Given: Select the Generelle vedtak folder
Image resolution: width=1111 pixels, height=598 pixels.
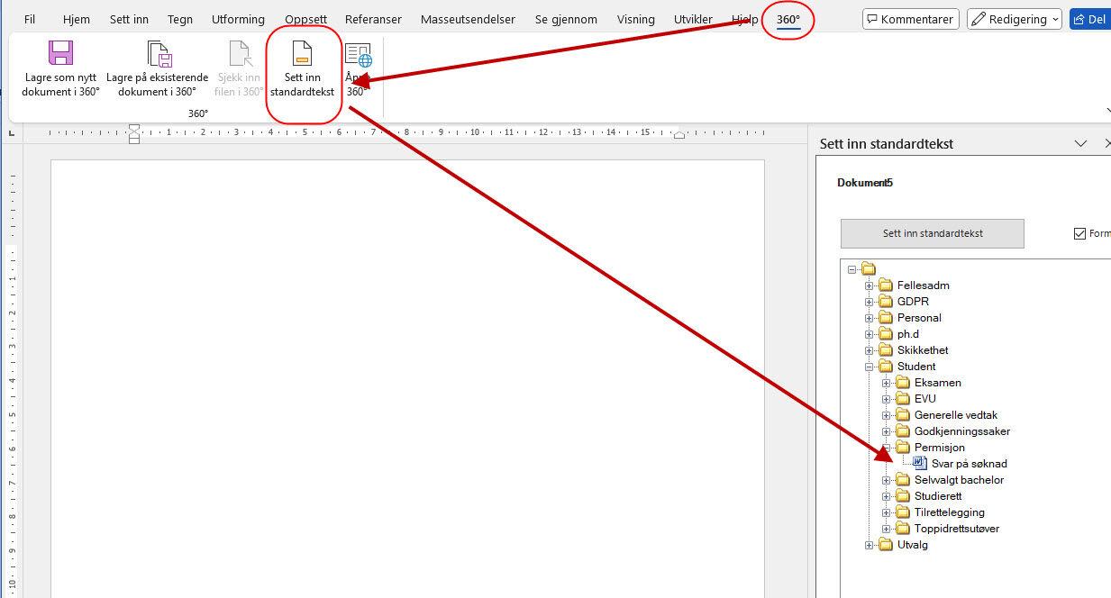Looking at the screenshot, I should coord(947,415).
